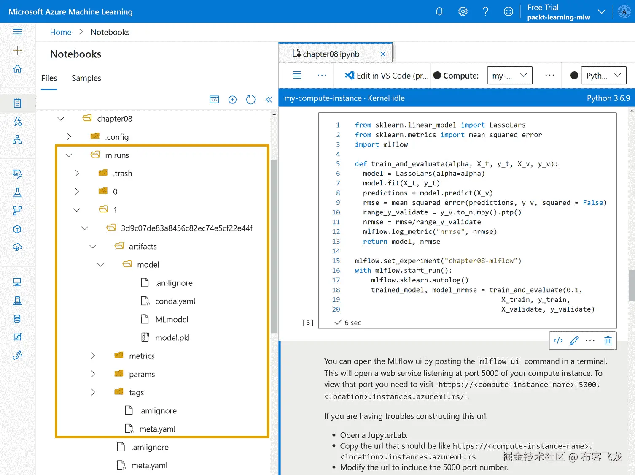Collapse the artifacts folder
Viewport: 635px width, 475px height.
tap(92, 246)
